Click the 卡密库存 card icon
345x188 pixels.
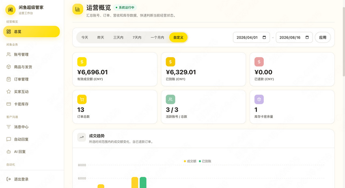coord(9,104)
